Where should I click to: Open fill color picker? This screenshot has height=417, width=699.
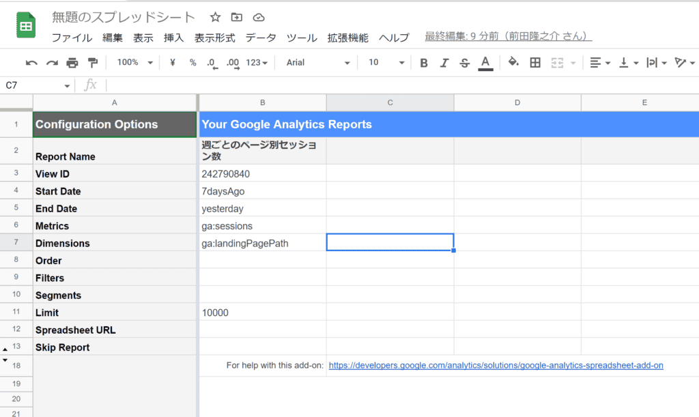[x=513, y=62]
